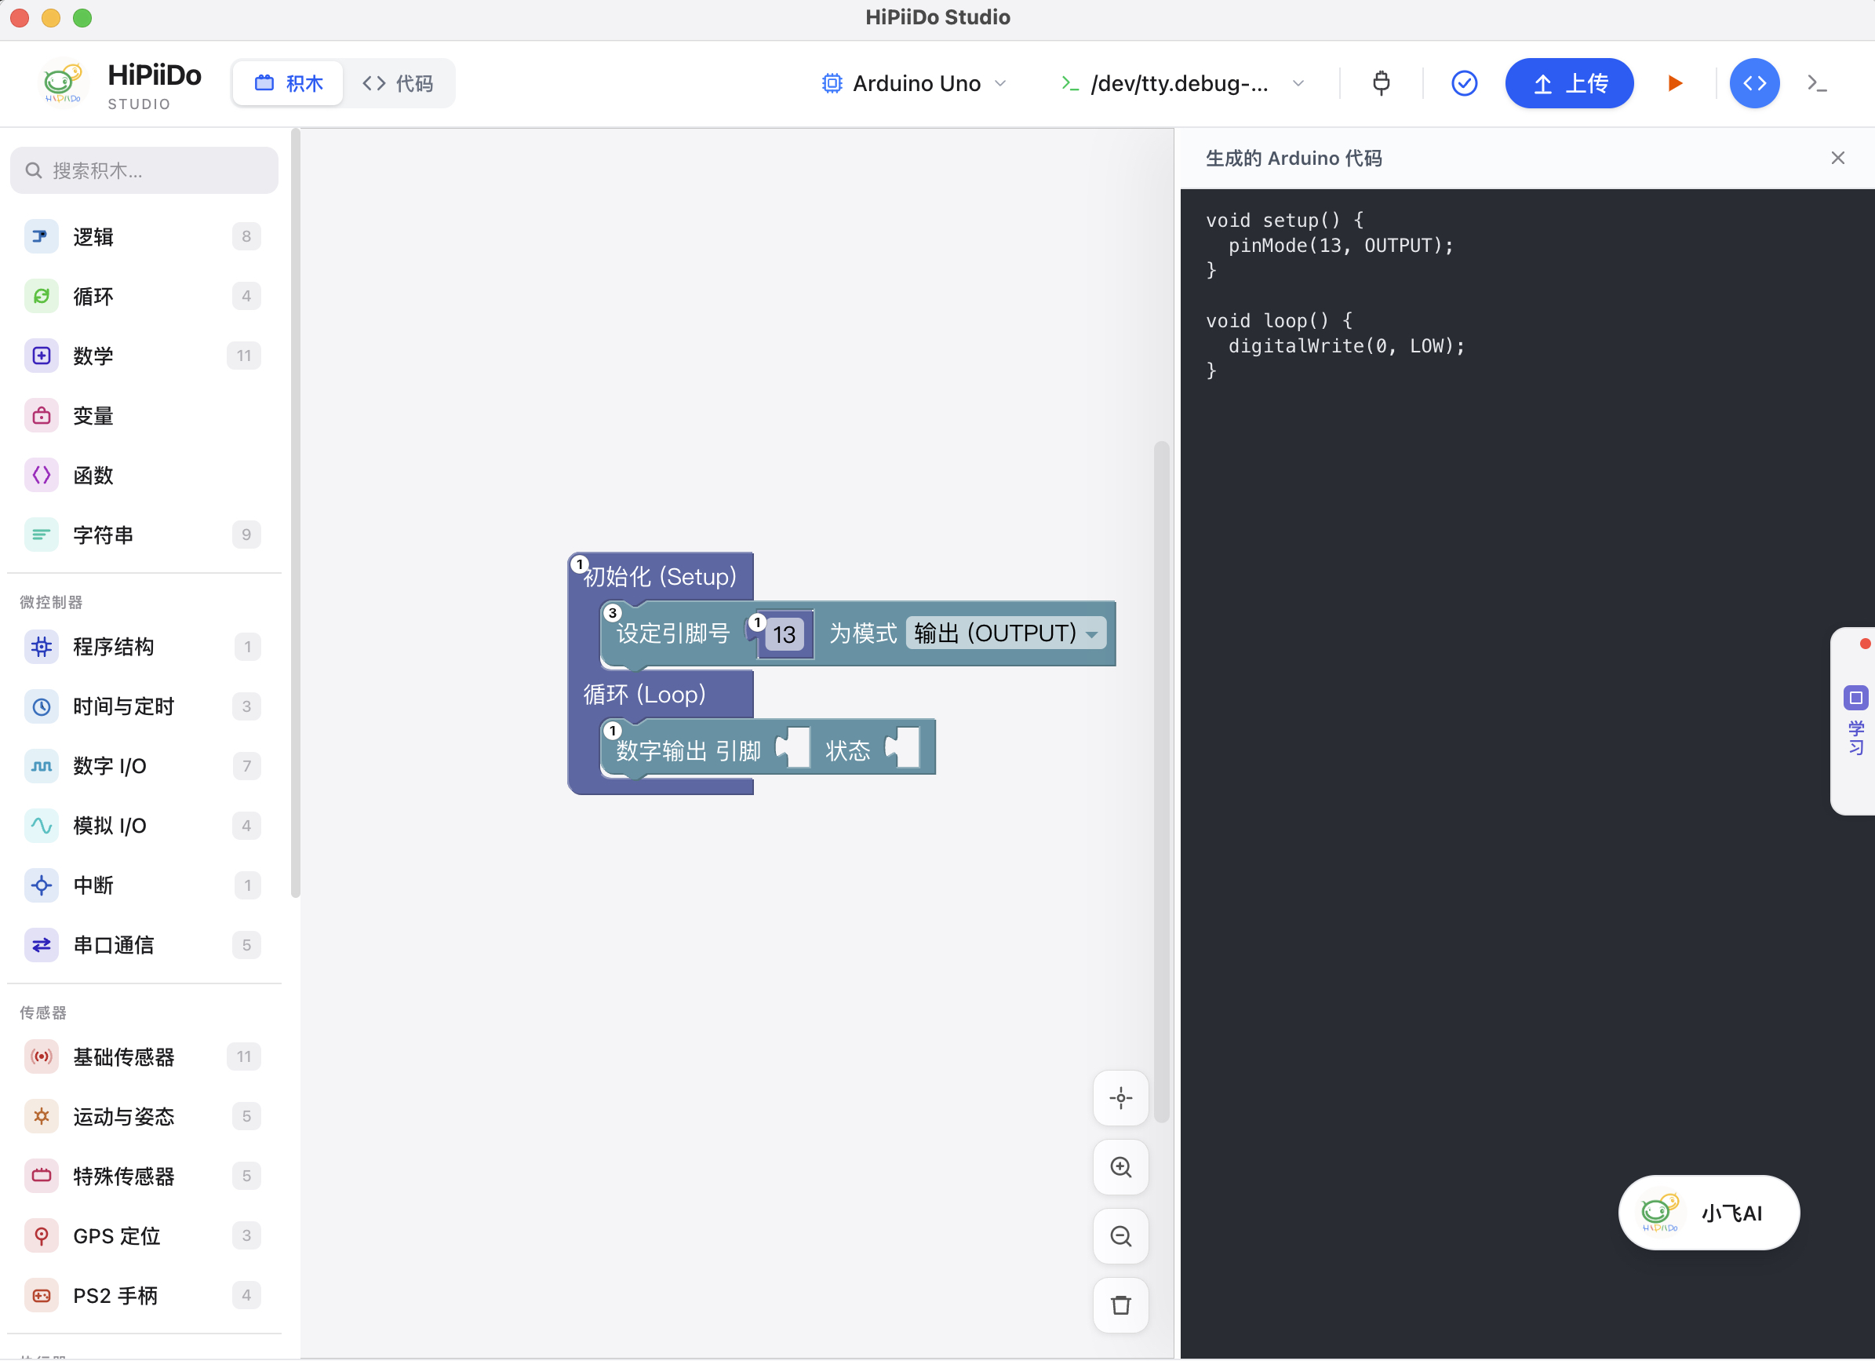Click the workspace trash can
This screenshot has height=1361, width=1875.
(1120, 1304)
